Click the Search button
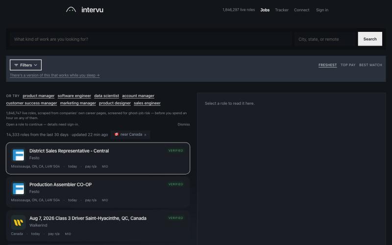The width and height of the screenshot is (392, 245). pyautogui.click(x=370, y=39)
